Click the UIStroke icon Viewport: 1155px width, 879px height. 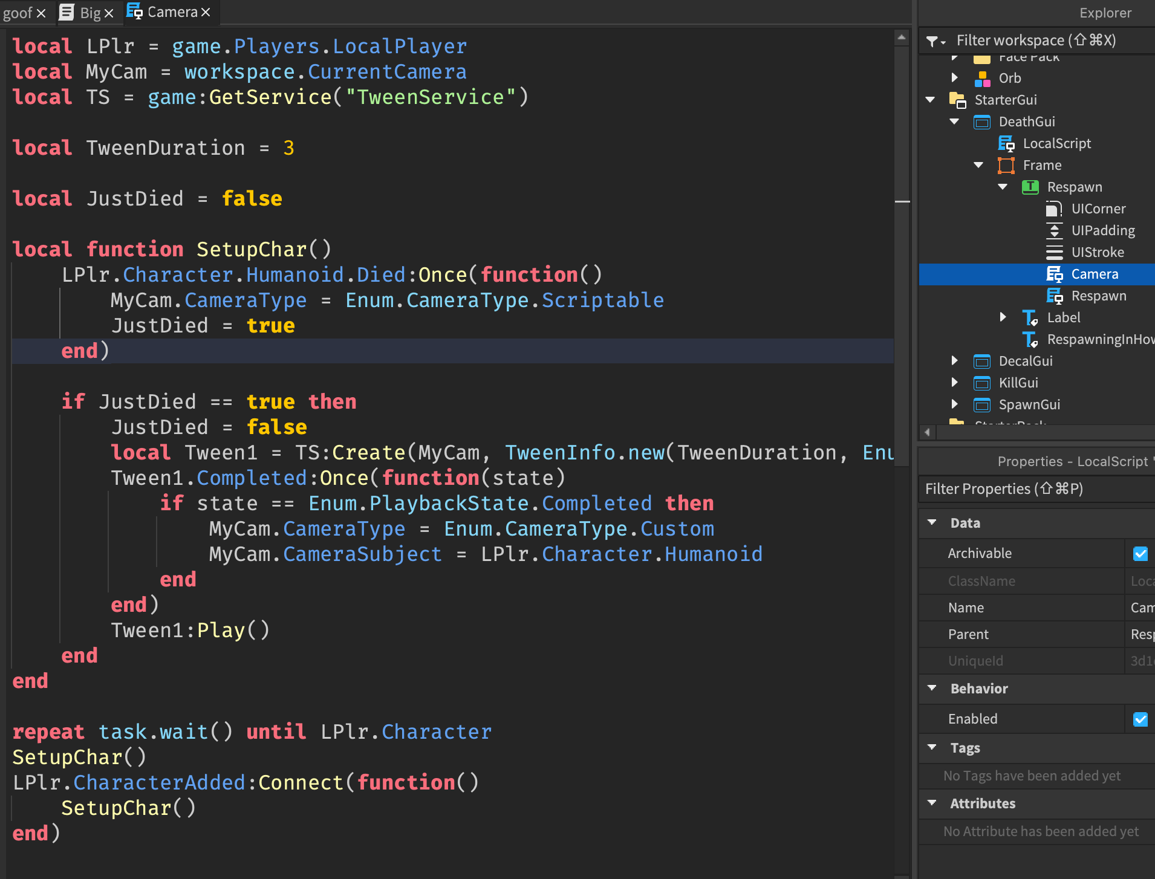pos(1055,253)
